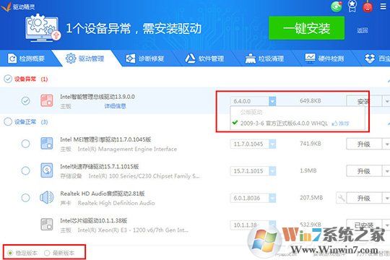The height and width of the screenshot is (260, 390).
Task: Click the Realtek High Definition Audio description
Action: (116, 203)
